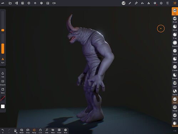
Task: Choose the Stamp tool
Action: pyautogui.click(x=175, y=92)
